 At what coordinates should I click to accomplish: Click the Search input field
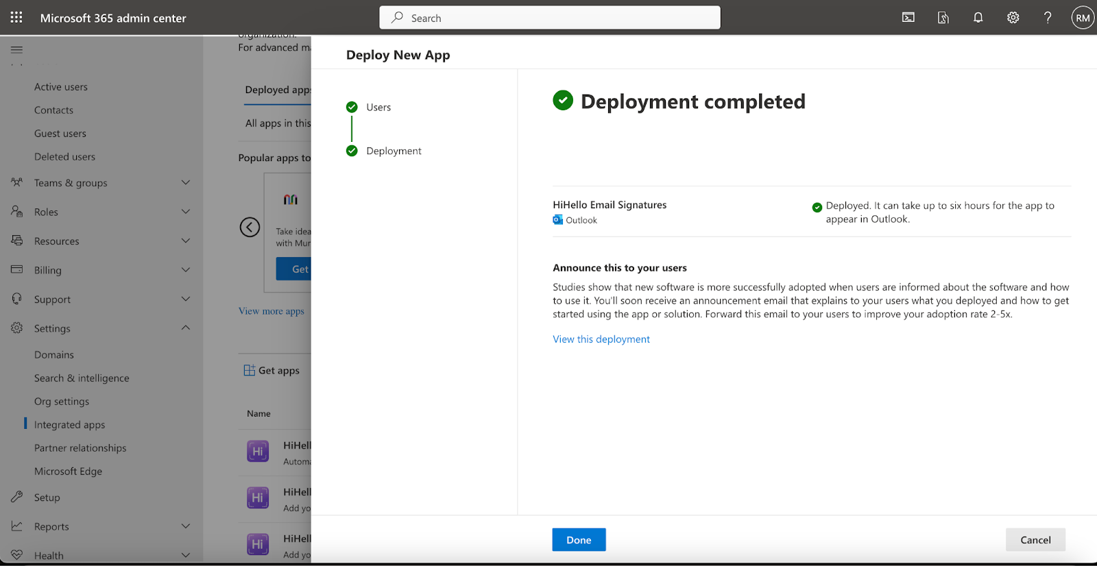click(550, 18)
